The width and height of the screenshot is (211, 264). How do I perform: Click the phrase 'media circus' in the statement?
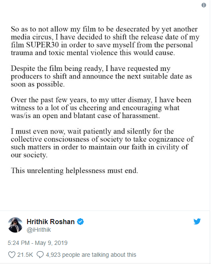tap(31, 37)
